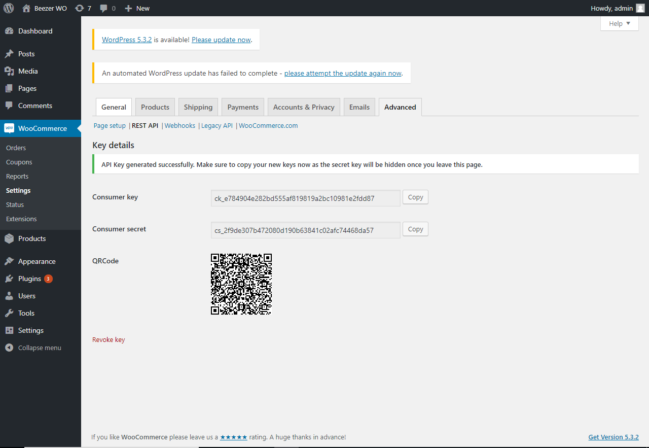The height and width of the screenshot is (448, 649).
Task: Copy the Consumer key
Action: (x=415, y=197)
